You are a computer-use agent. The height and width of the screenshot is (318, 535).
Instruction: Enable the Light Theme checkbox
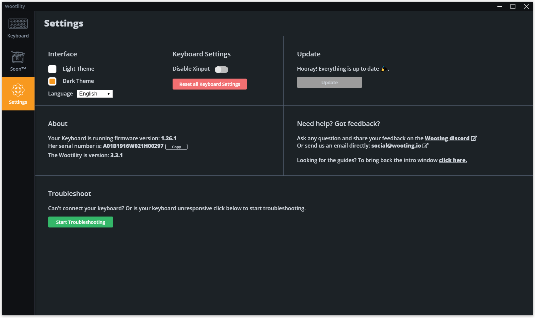(52, 69)
